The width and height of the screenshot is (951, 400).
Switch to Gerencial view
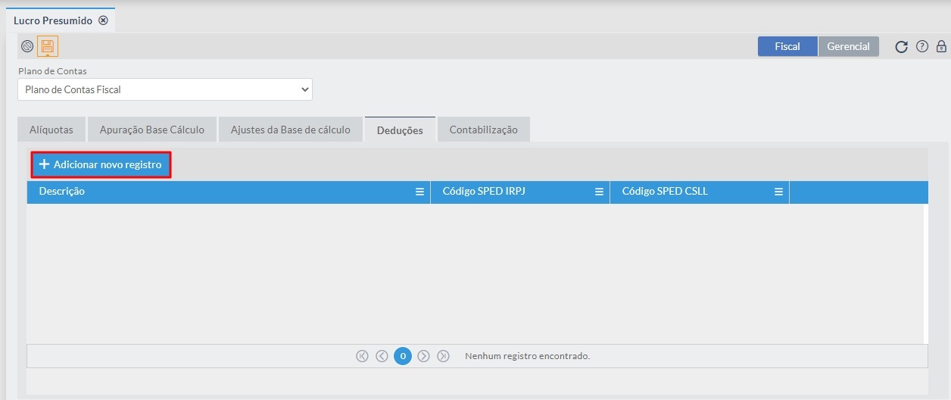pyautogui.click(x=848, y=46)
